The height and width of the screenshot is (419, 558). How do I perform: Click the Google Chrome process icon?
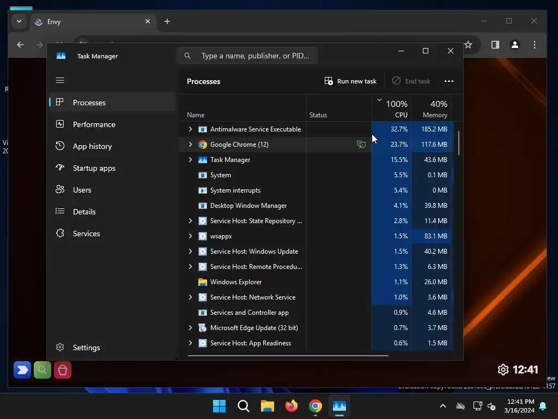[x=203, y=144]
